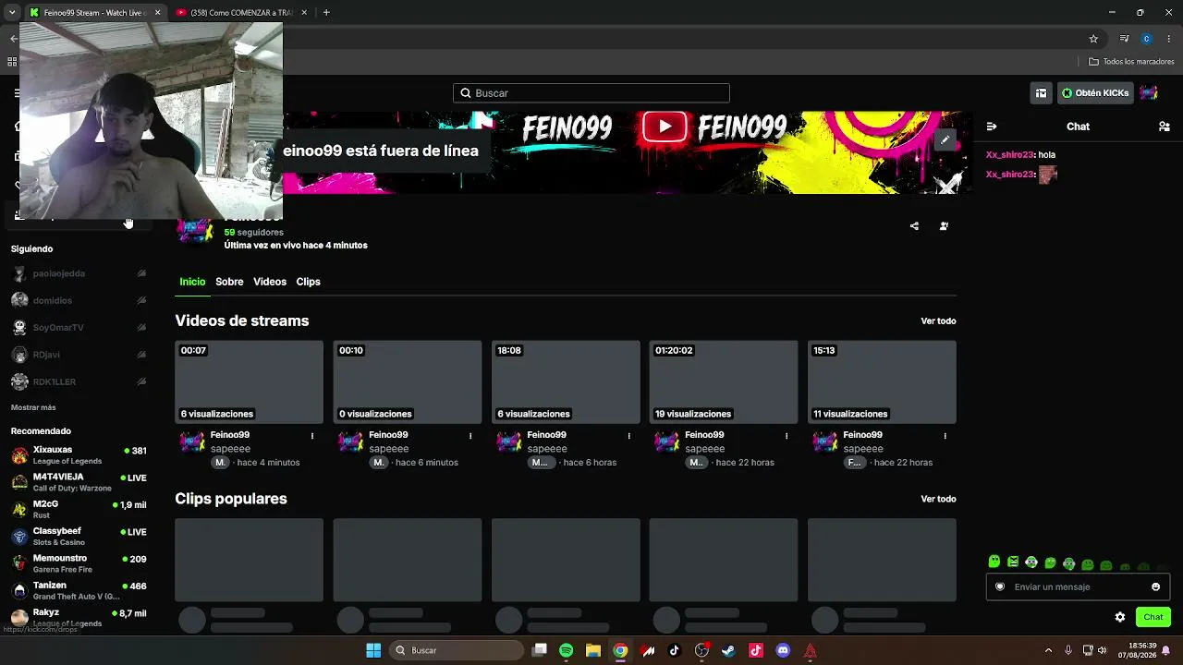Open recommended channel M4T4VIEJA
This screenshot has height=665, width=1183.
pyautogui.click(x=79, y=482)
